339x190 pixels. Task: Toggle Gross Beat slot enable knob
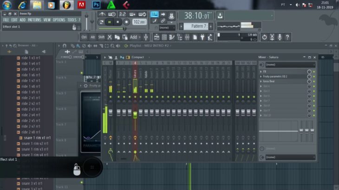click(309, 81)
